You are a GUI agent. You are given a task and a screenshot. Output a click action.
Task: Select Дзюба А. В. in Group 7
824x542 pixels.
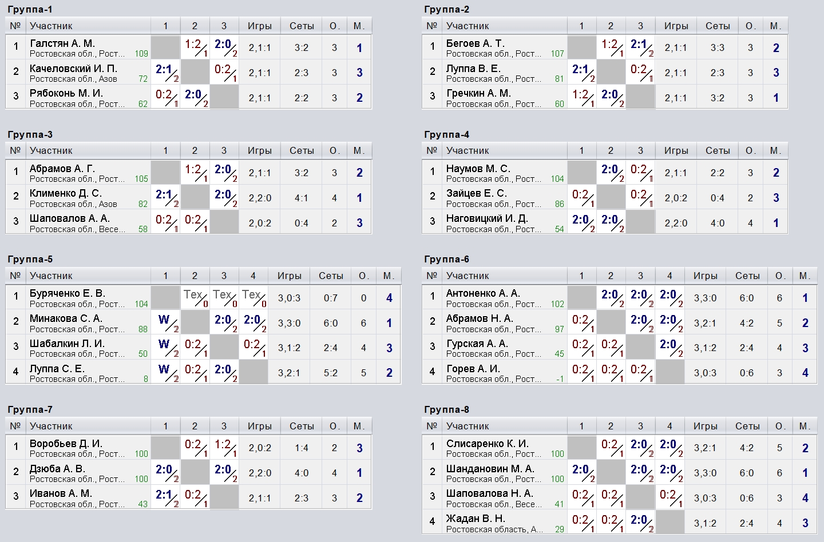[x=57, y=469]
